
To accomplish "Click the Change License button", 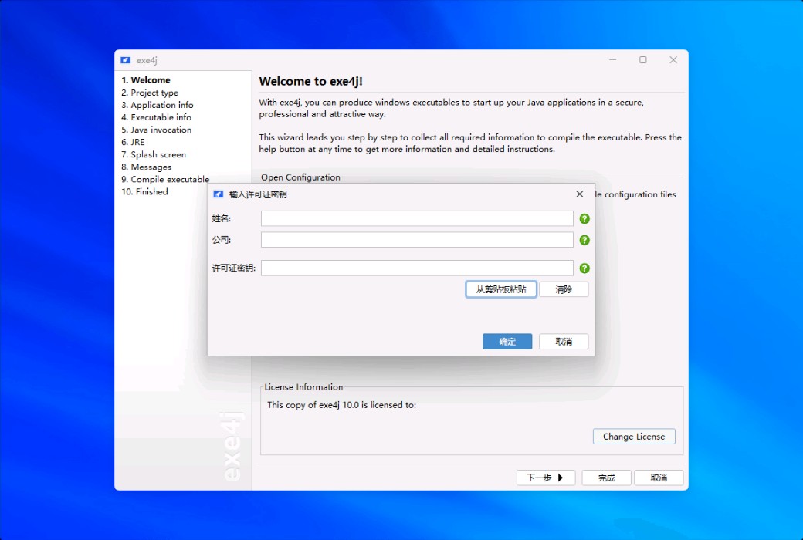I will click(634, 437).
